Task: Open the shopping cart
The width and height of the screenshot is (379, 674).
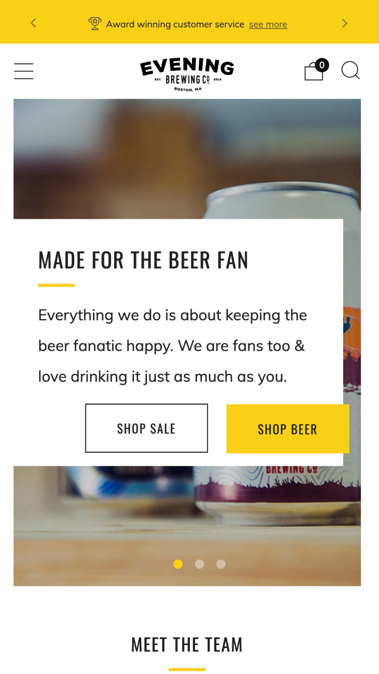Action: (x=313, y=73)
